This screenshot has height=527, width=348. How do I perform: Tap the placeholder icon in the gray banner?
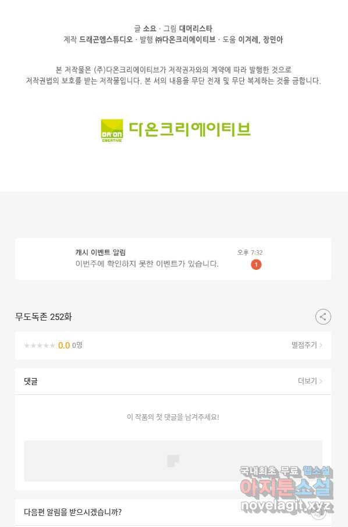[x=173, y=461]
